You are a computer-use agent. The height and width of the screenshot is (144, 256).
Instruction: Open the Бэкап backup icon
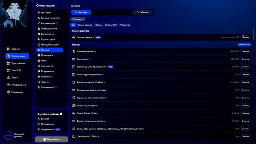(8, 78)
